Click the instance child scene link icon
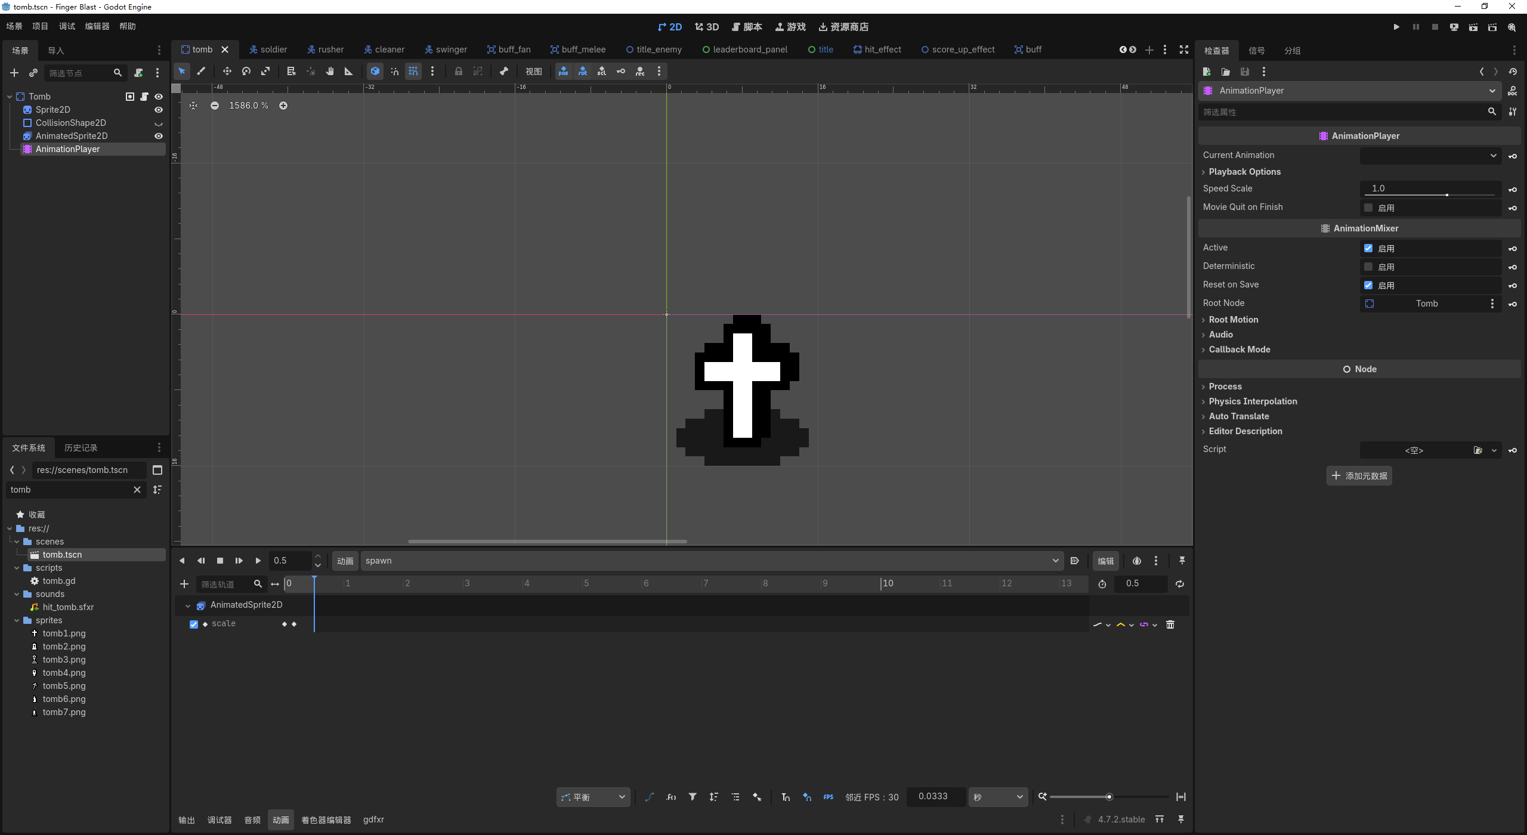Viewport: 1527px width, 835px height. [33, 73]
